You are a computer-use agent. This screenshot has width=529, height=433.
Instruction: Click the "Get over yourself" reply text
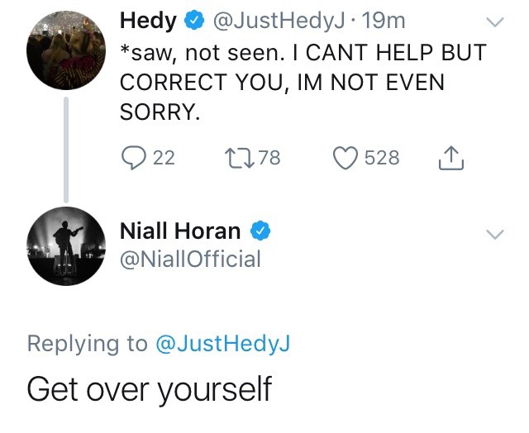(x=149, y=388)
